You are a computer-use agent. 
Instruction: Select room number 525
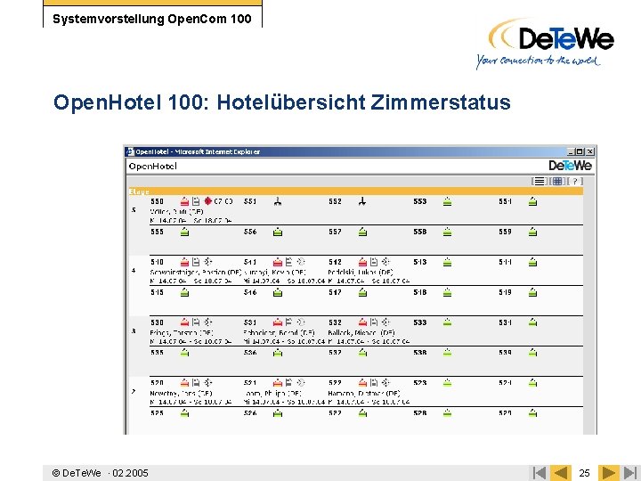[x=157, y=413]
